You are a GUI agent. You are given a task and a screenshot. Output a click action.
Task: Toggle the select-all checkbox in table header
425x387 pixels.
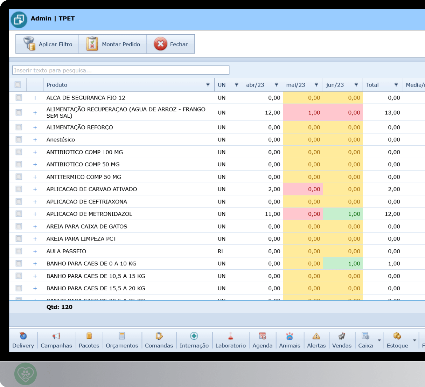coord(18,85)
